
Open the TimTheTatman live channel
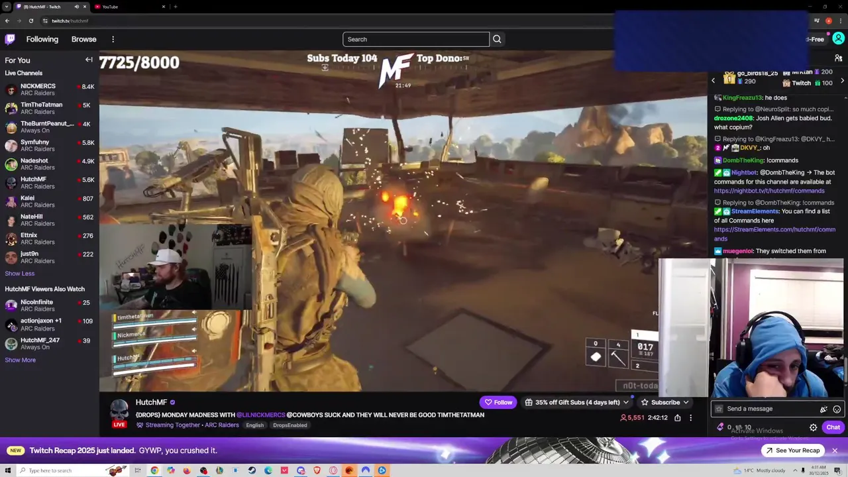50,108
